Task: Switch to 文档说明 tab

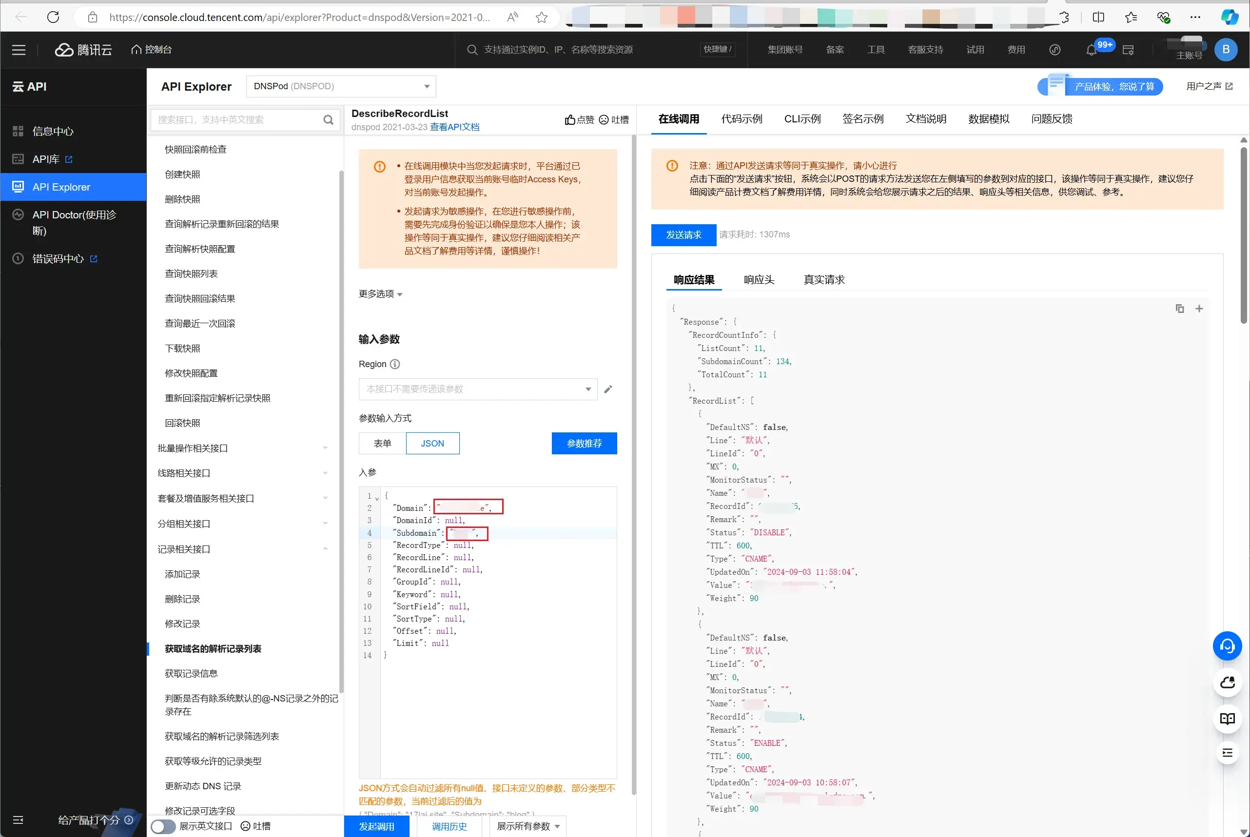Action: (926, 119)
